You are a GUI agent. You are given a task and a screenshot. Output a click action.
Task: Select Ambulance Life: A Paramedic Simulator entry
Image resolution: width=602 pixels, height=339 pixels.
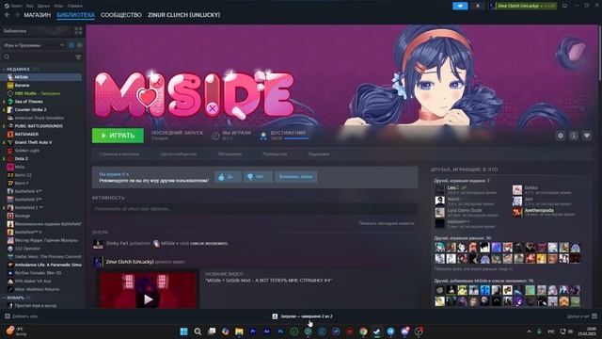pyautogui.click(x=48, y=265)
